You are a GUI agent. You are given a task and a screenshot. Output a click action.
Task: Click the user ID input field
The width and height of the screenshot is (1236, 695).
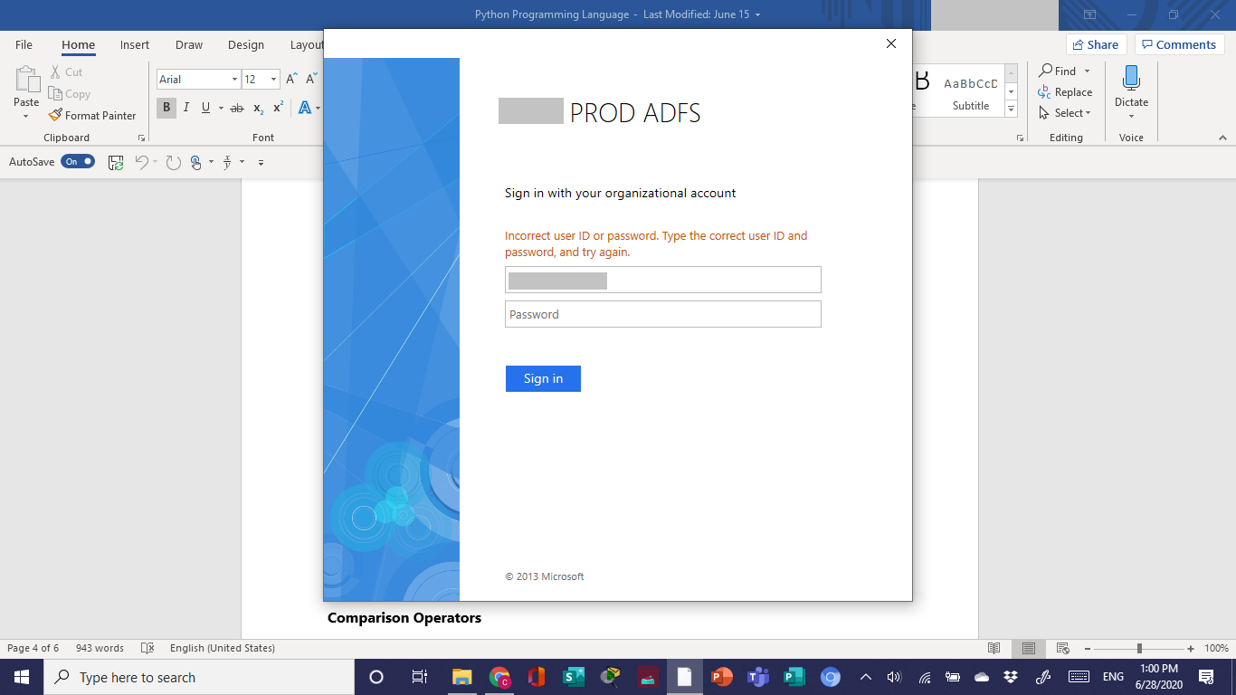coord(663,280)
